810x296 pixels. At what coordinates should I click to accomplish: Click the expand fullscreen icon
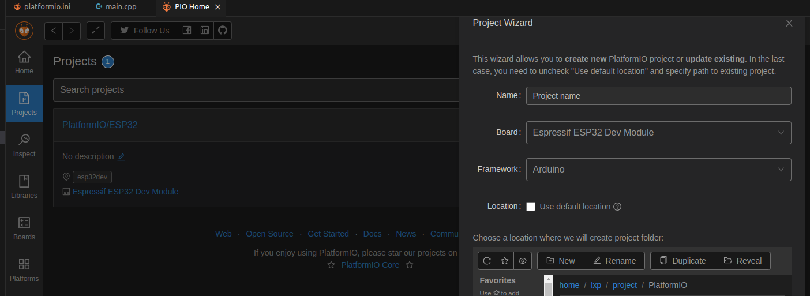(96, 31)
